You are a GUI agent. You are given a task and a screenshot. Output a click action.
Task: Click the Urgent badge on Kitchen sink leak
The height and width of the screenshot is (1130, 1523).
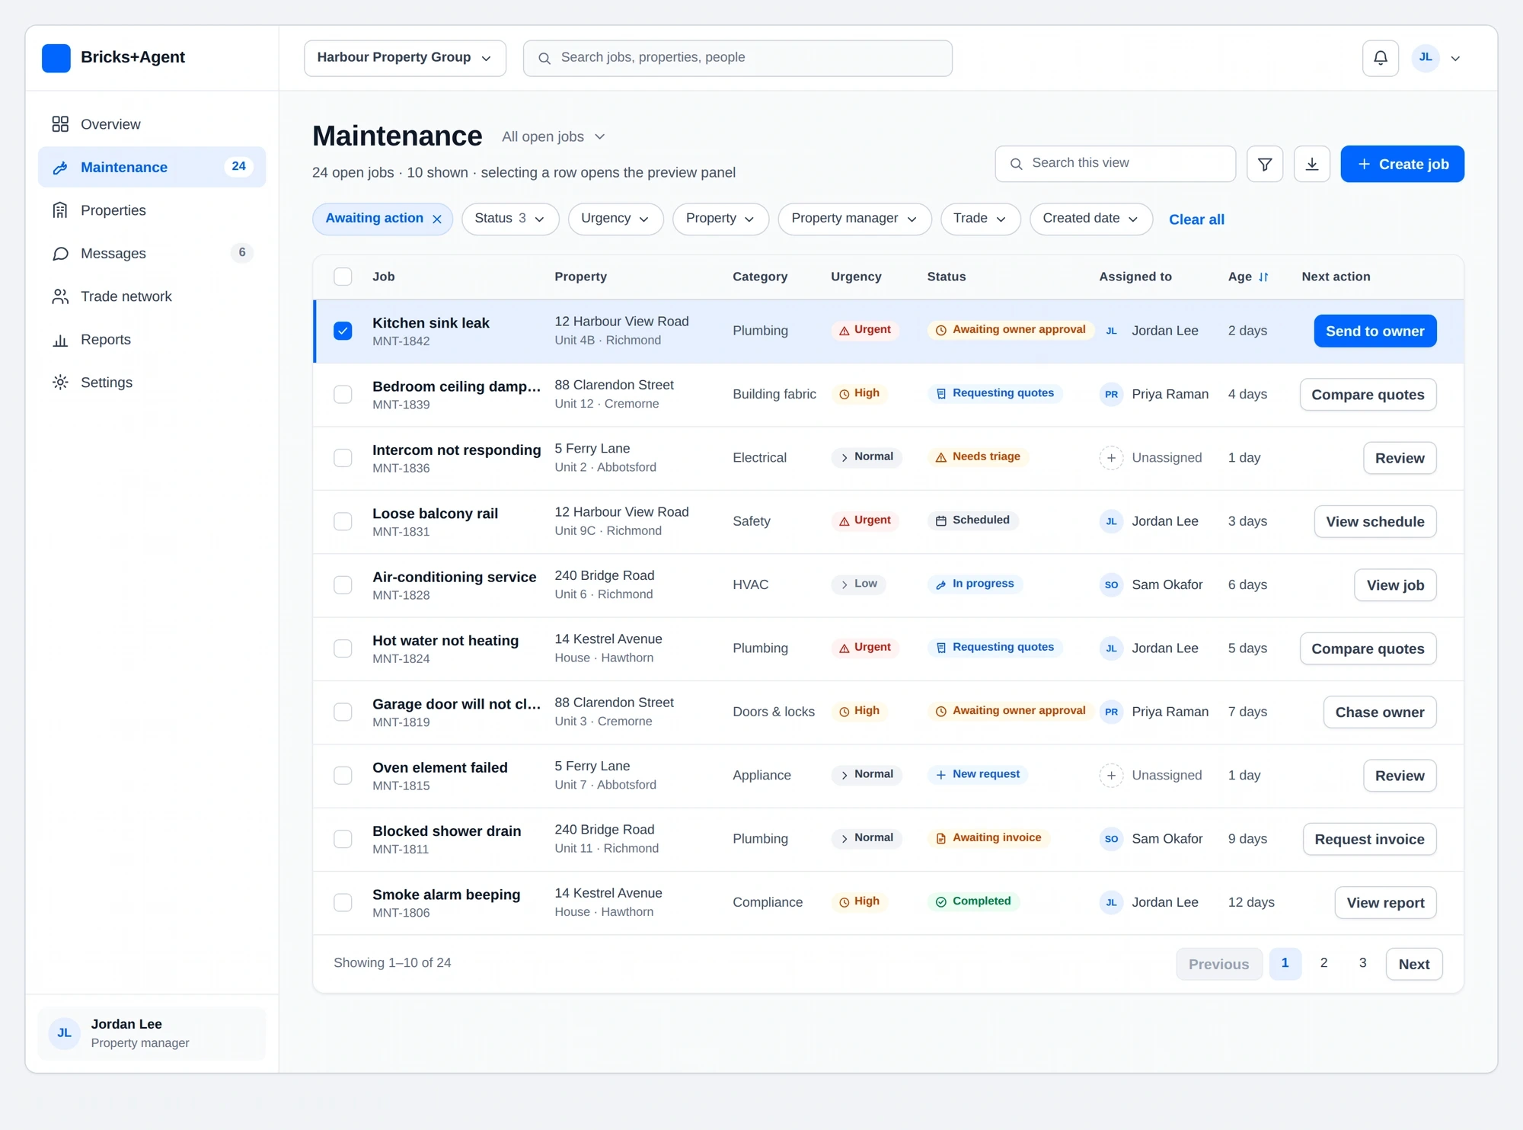865,330
